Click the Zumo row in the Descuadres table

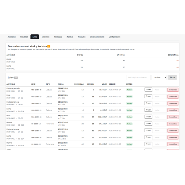pos(92,61)
